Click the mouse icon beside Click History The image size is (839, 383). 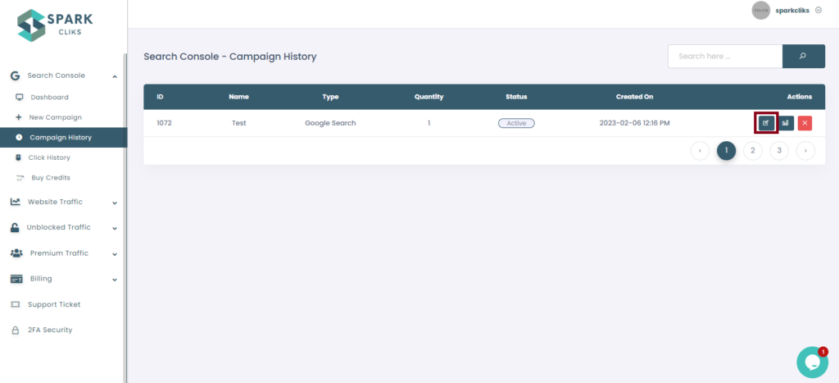click(x=18, y=157)
